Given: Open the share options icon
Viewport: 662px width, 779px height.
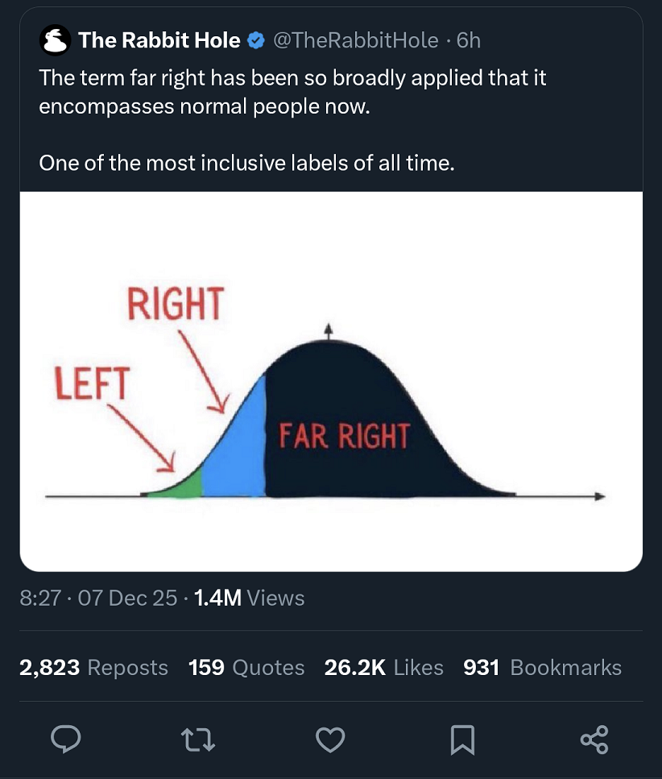Looking at the screenshot, I should (x=593, y=740).
